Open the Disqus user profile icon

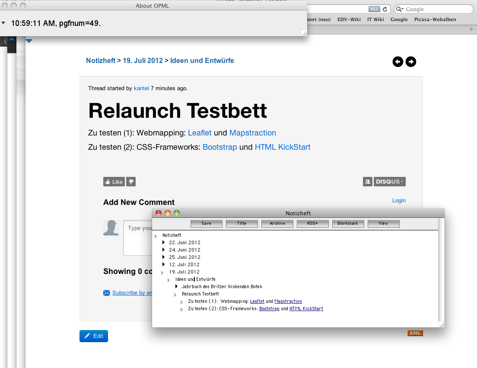pyautogui.click(x=368, y=182)
